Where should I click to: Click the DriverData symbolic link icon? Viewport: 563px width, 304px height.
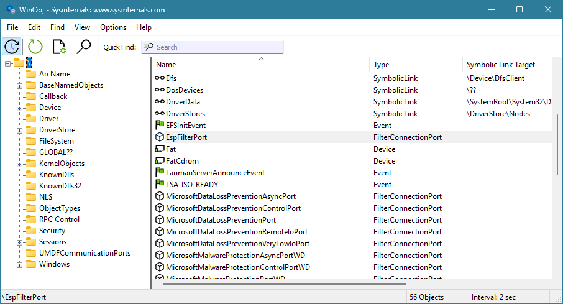click(x=160, y=102)
